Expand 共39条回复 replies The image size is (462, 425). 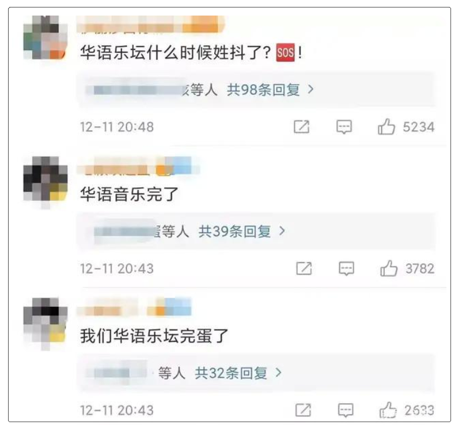tap(241, 231)
